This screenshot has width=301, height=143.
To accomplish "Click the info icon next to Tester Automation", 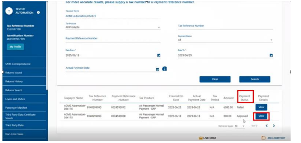I will pos(38,12).
